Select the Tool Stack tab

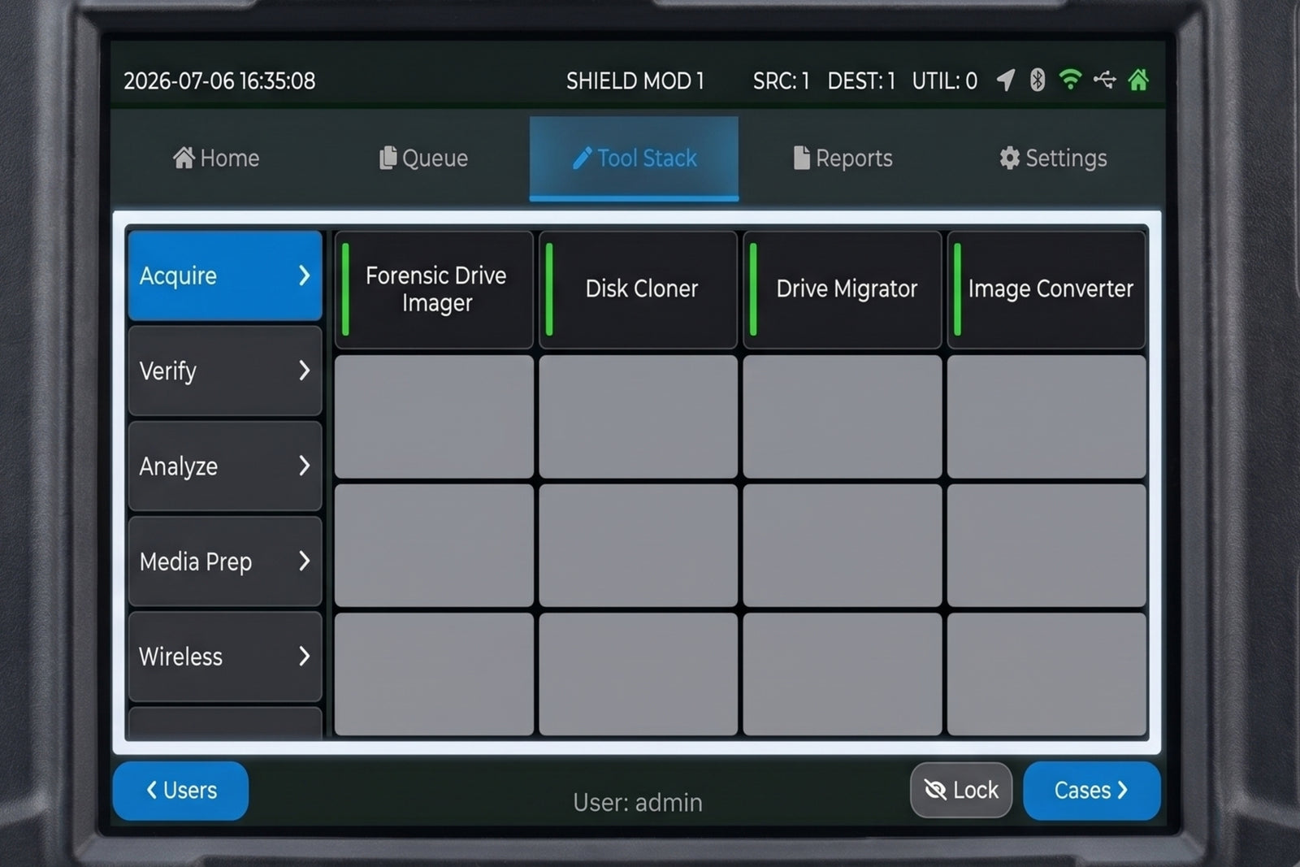634,158
